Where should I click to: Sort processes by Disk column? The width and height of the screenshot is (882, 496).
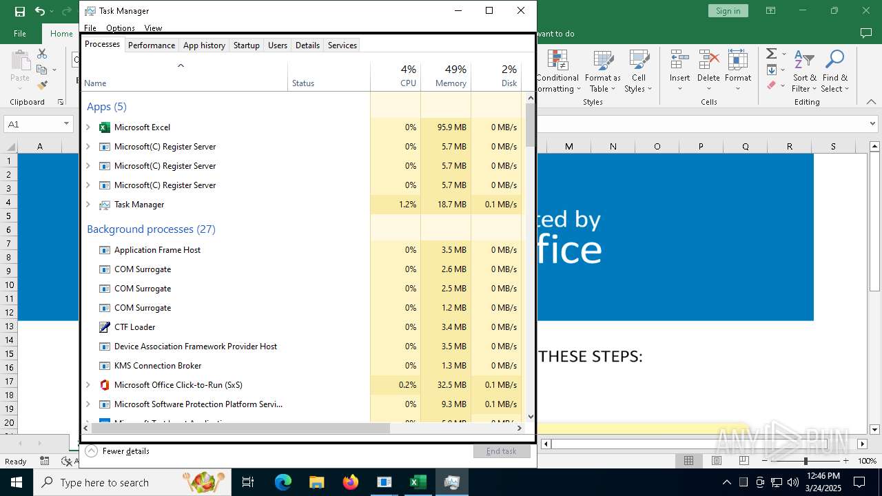[x=496, y=76]
